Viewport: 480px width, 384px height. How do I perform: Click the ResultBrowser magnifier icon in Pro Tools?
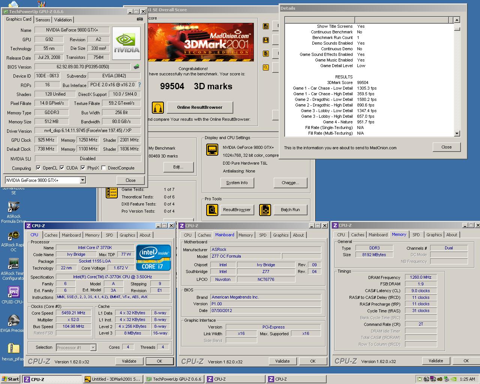(212, 210)
